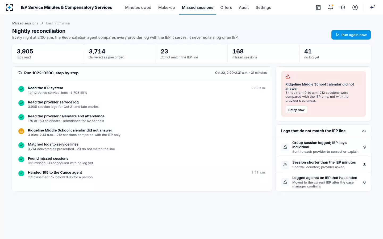Screen dimensions: 383x239
Task: Click check icon for Matched logs to service lines
Action: (21, 145)
